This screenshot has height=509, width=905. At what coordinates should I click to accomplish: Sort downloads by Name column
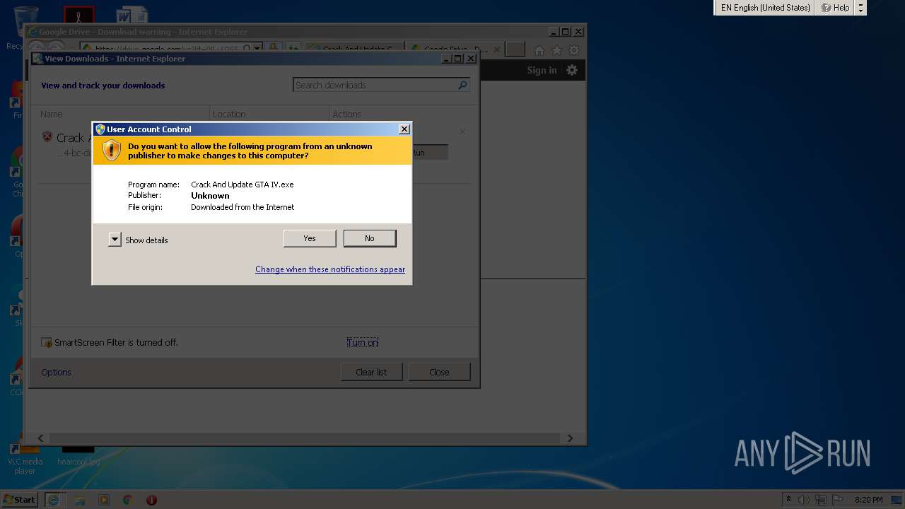tap(52, 114)
